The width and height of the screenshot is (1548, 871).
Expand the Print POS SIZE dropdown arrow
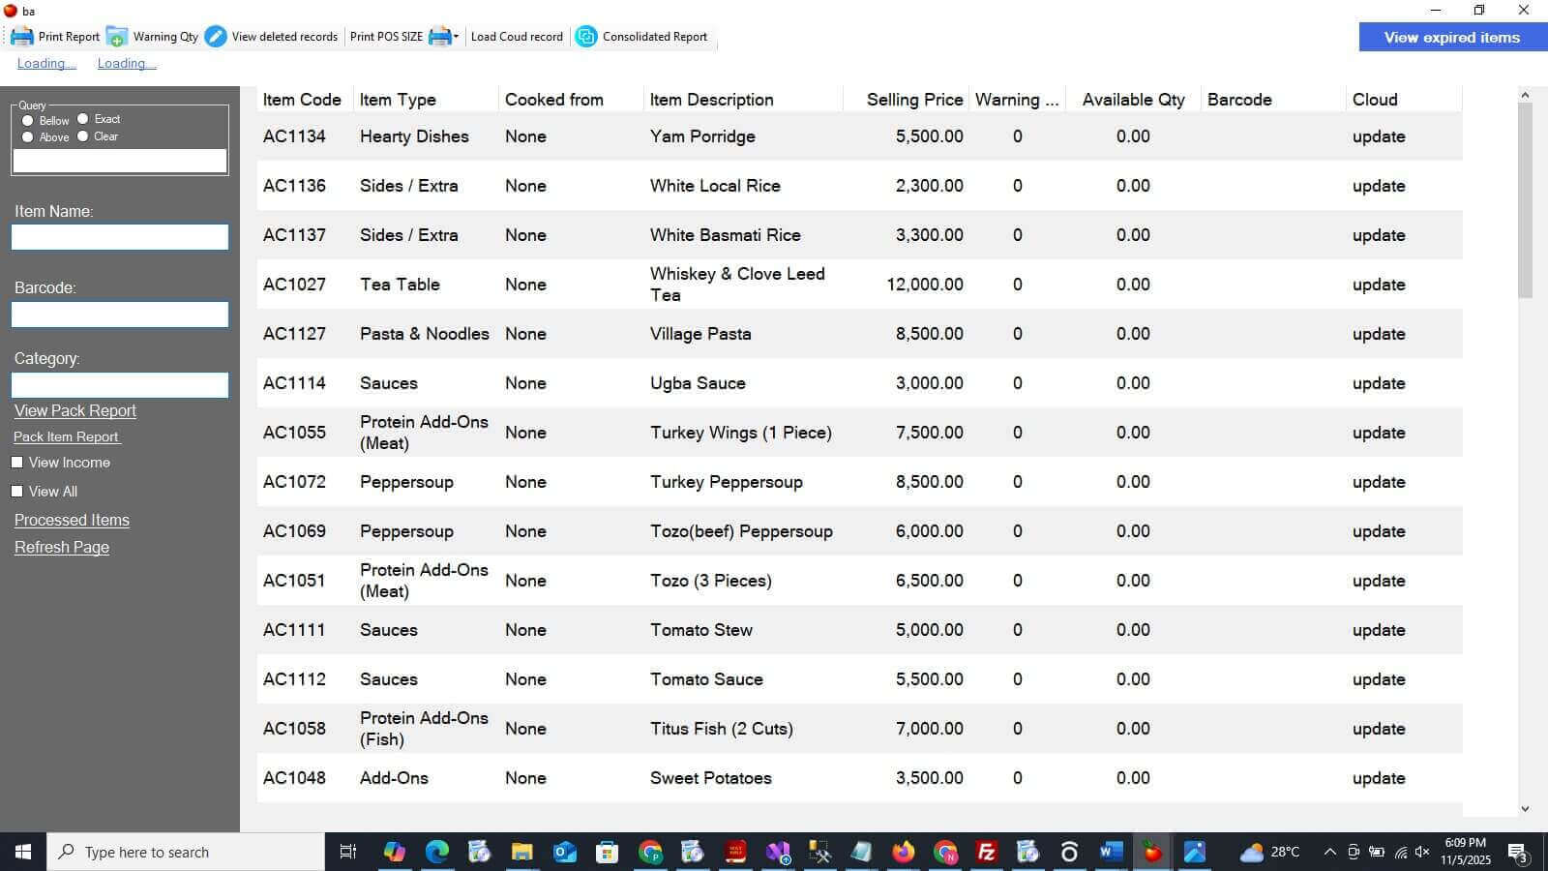click(457, 37)
